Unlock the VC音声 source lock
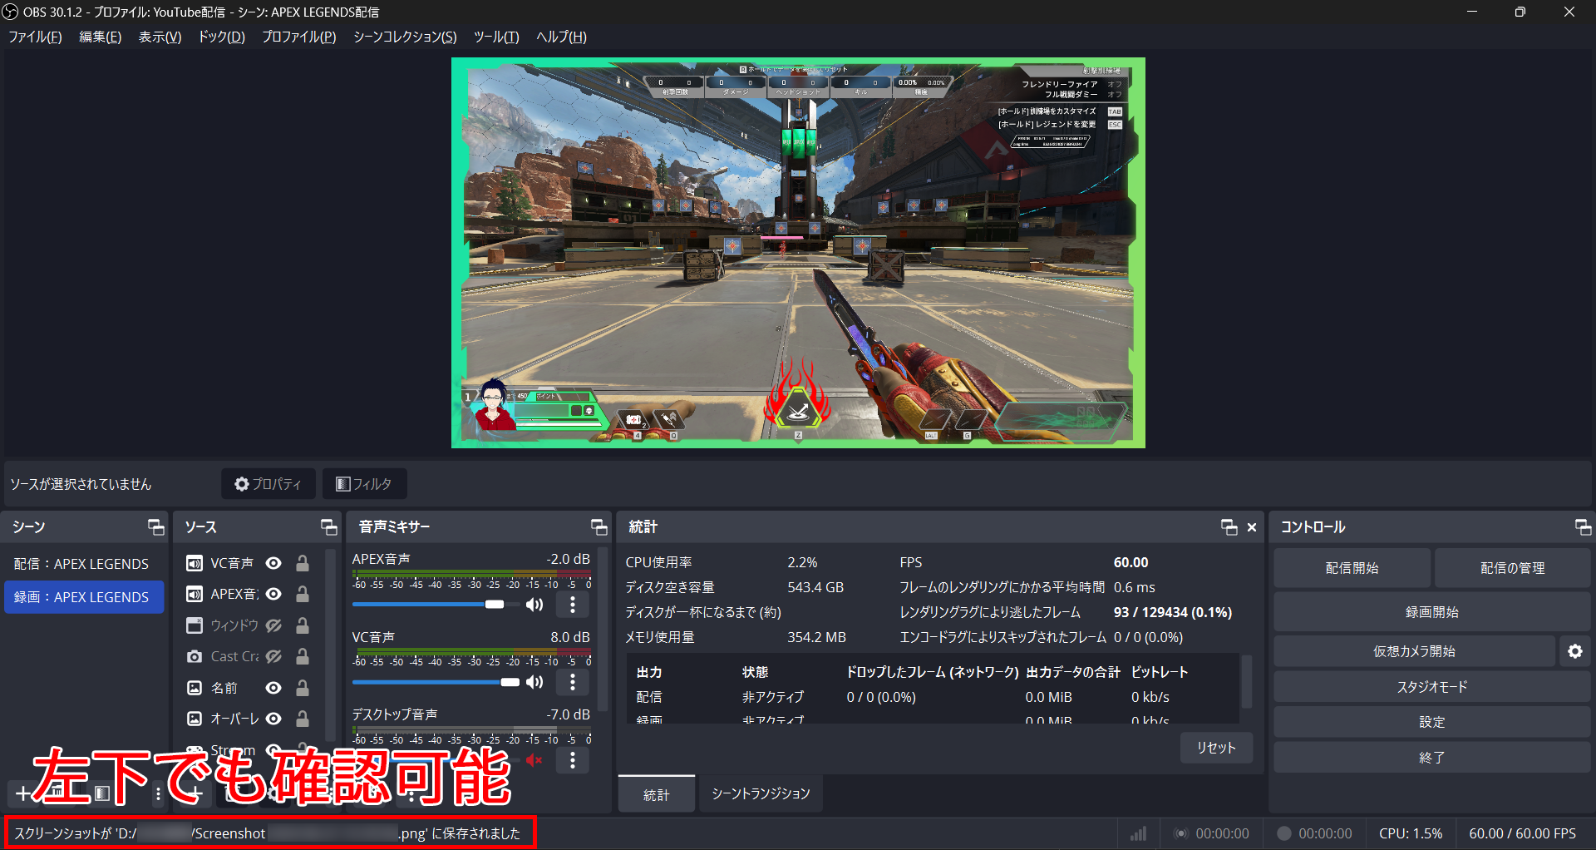This screenshot has width=1596, height=850. point(303,563)
